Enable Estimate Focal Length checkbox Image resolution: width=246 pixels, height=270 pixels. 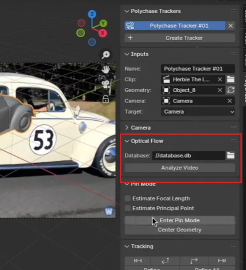(x=127, y=199)
